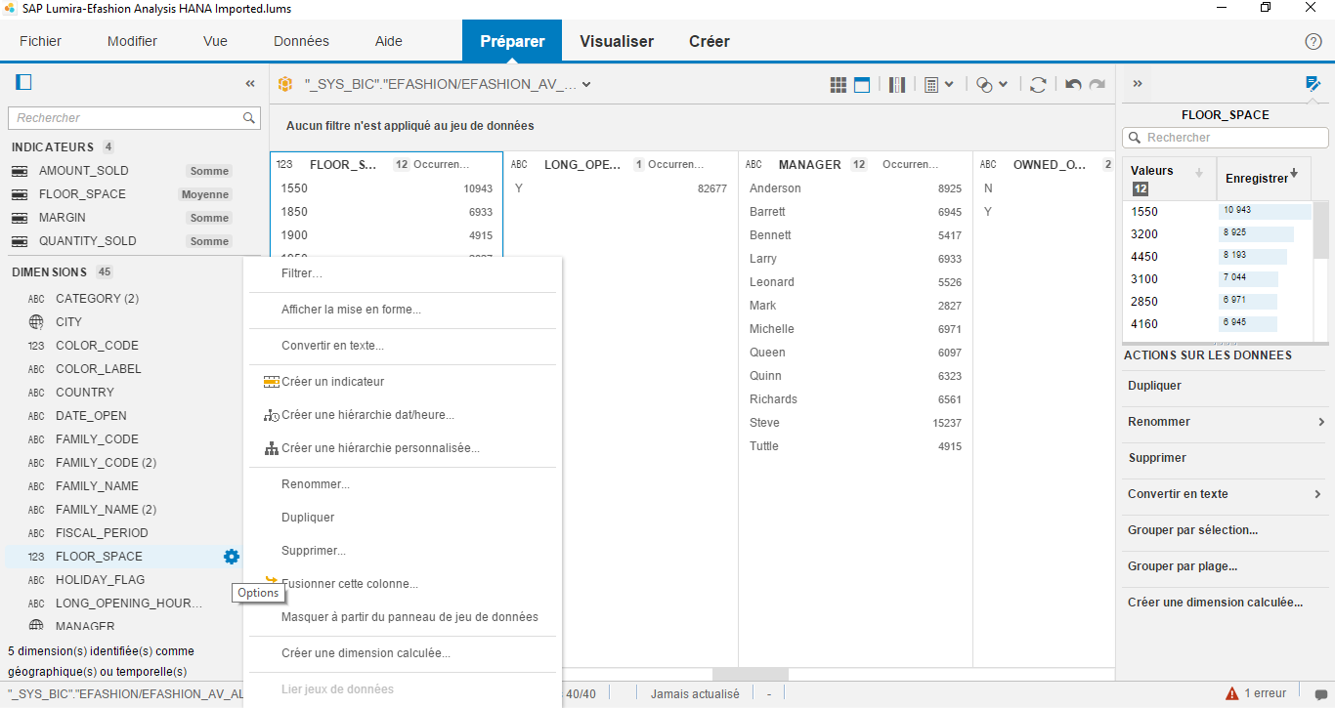Click Dupliquer in data actions panel
Screen dimensions: 1335x708
[x=1154, y=386]
